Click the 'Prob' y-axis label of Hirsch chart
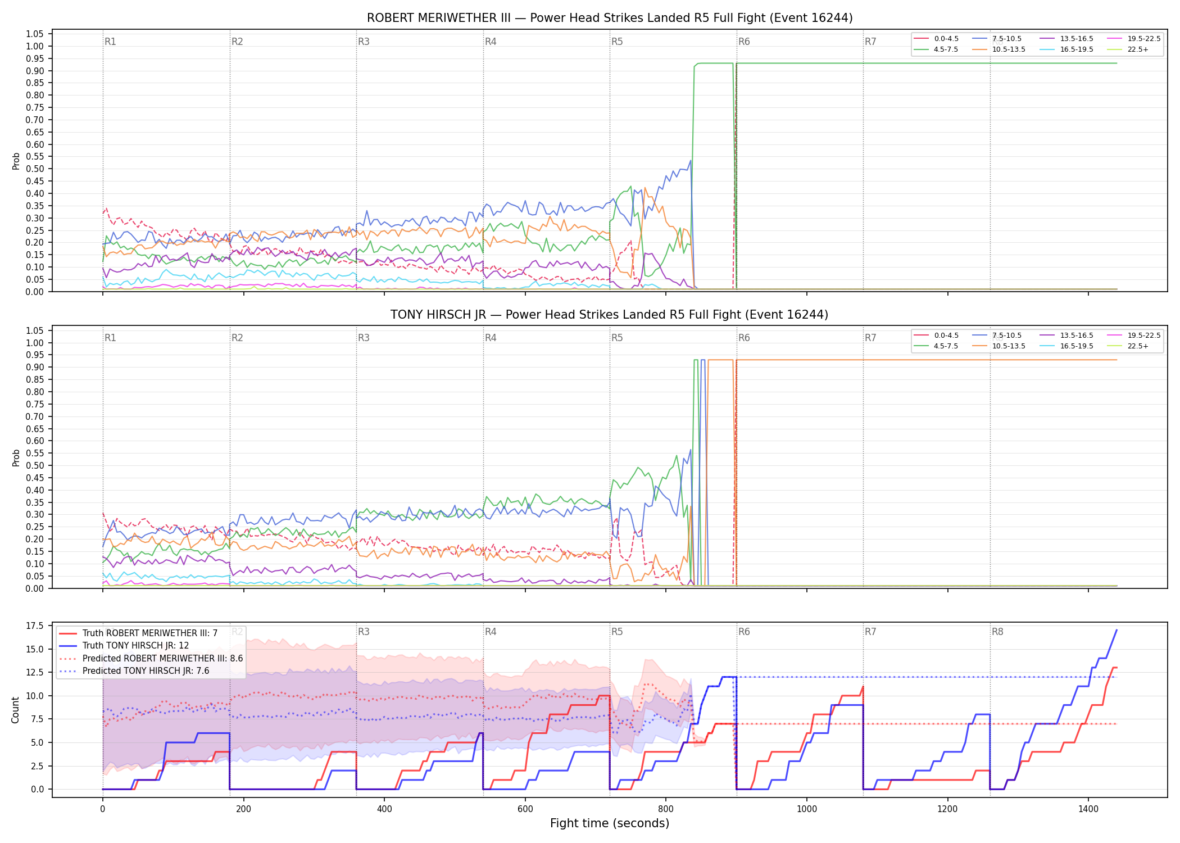Viewport: 1180px width, 843px height. point(16,457)
